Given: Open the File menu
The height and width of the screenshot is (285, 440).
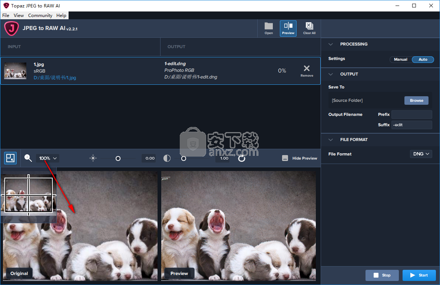Looking at the screenshot, I should 6,15.
